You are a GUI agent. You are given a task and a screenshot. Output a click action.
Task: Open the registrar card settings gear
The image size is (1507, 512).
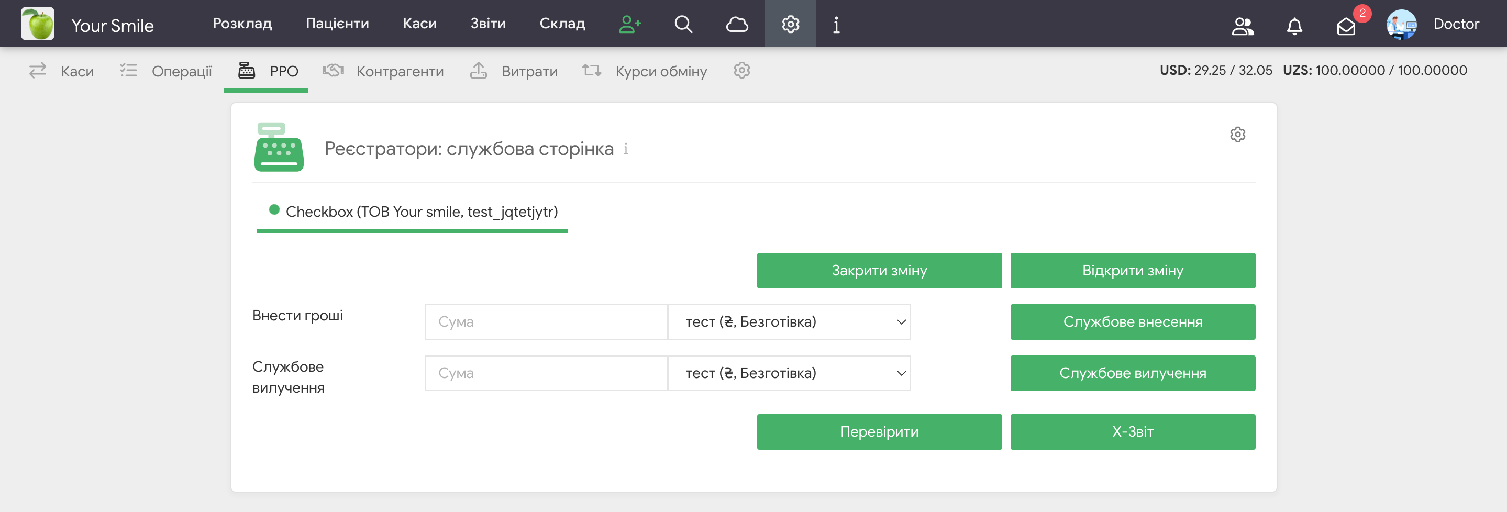1237,135
